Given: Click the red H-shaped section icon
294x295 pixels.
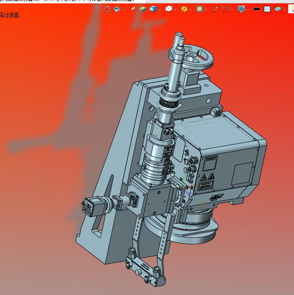Looking at the screenshot, I should point(226,9).
